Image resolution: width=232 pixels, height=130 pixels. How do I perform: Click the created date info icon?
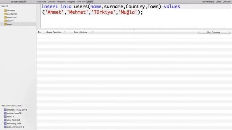[x=5, y=110]
